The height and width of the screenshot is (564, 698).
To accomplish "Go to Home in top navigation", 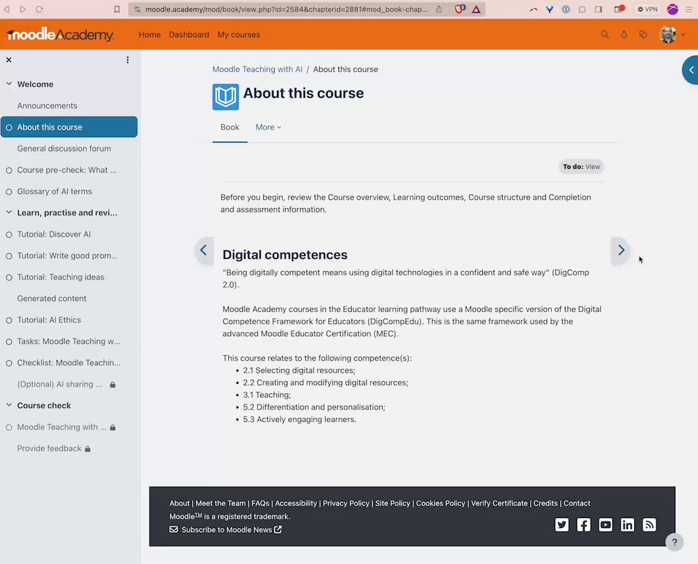I will 149,34.
